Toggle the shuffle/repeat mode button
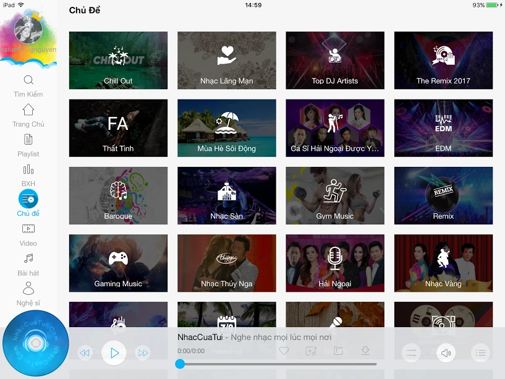Viewport: 505px width, 379px height. click(x=410, y=353)
